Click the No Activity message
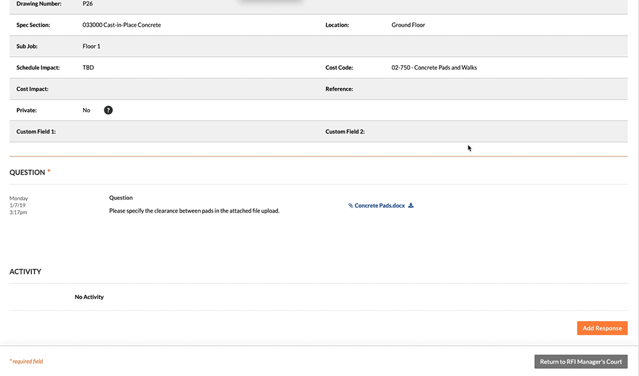 coord(89,297)
